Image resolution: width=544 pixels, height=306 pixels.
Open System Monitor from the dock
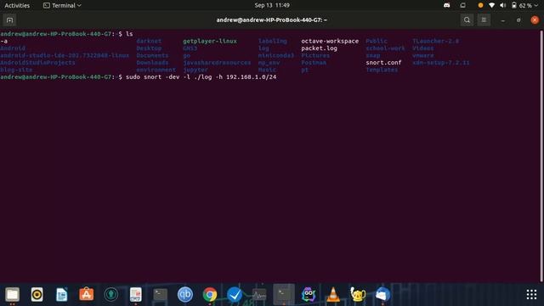259,295
